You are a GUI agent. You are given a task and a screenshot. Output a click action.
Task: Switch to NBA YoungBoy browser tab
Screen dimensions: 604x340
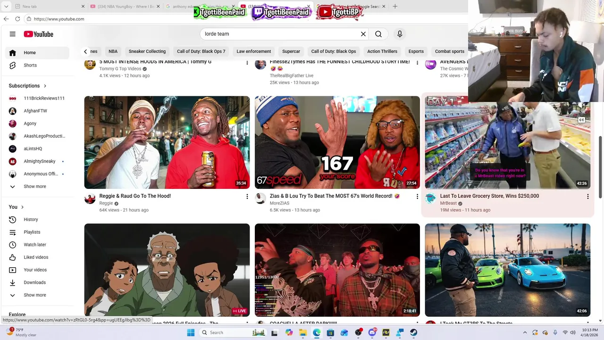pyautogui.click(x=126, y=7)
